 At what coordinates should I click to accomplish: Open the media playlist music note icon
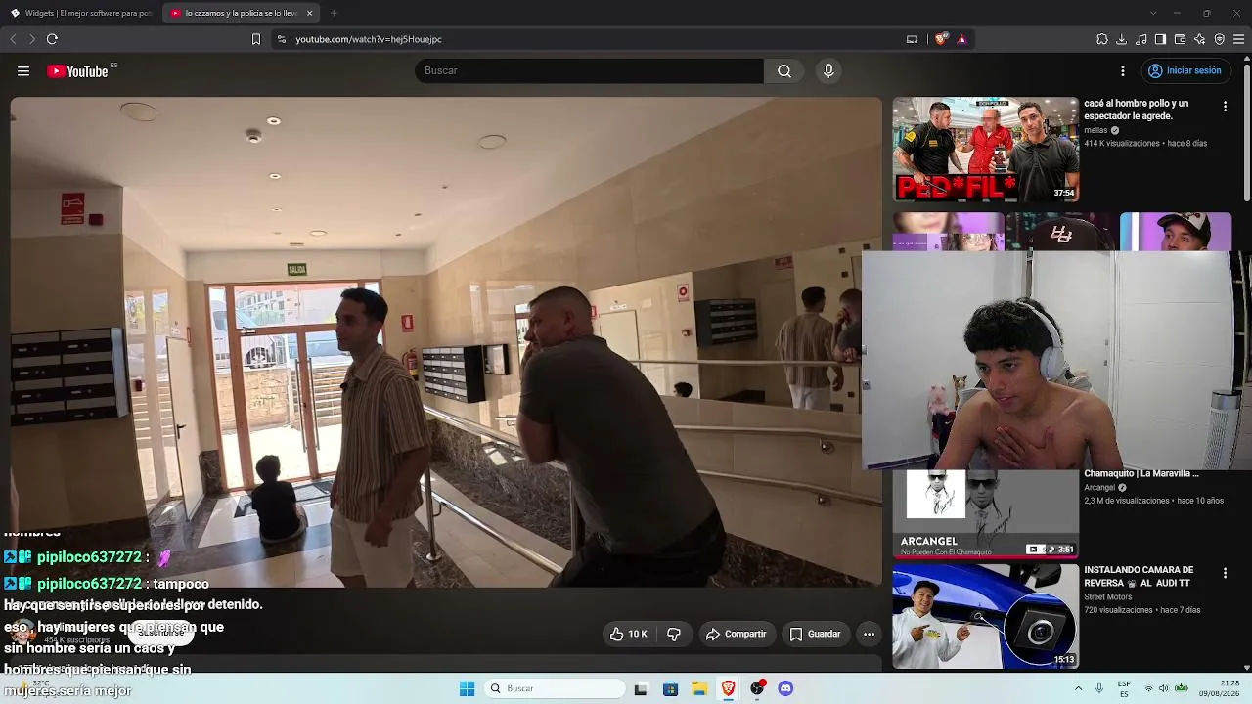coord(1141,39)
